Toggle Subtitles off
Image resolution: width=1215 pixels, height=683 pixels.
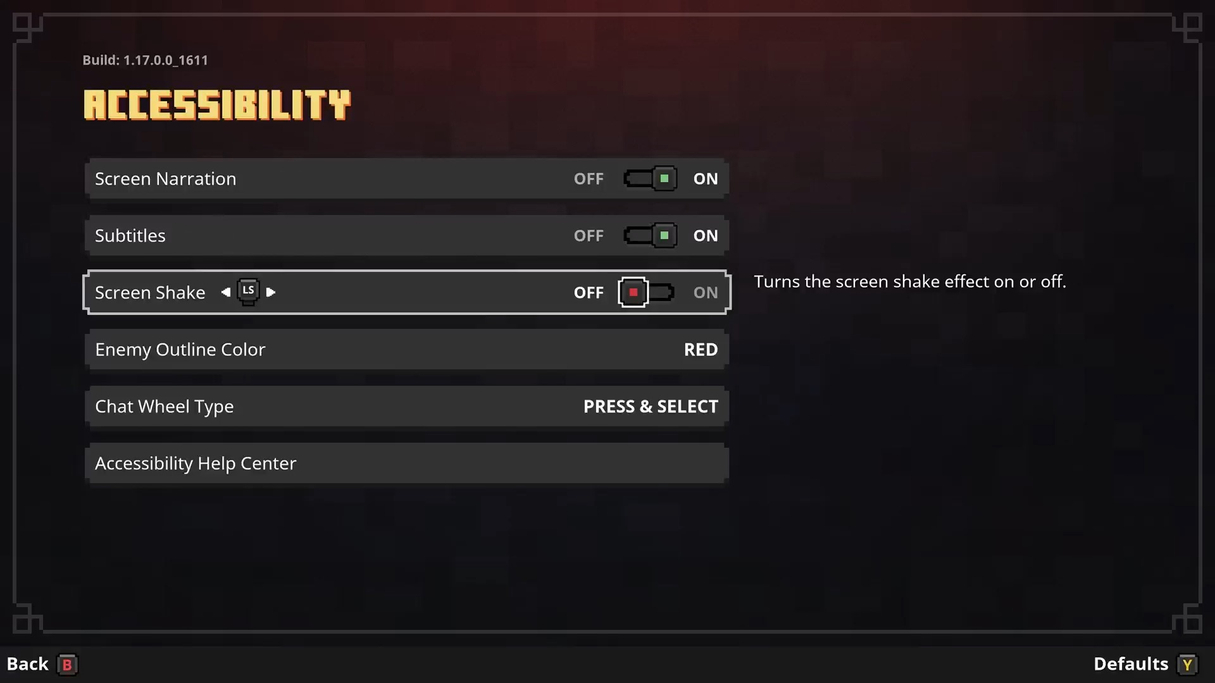tap(649, 235)
